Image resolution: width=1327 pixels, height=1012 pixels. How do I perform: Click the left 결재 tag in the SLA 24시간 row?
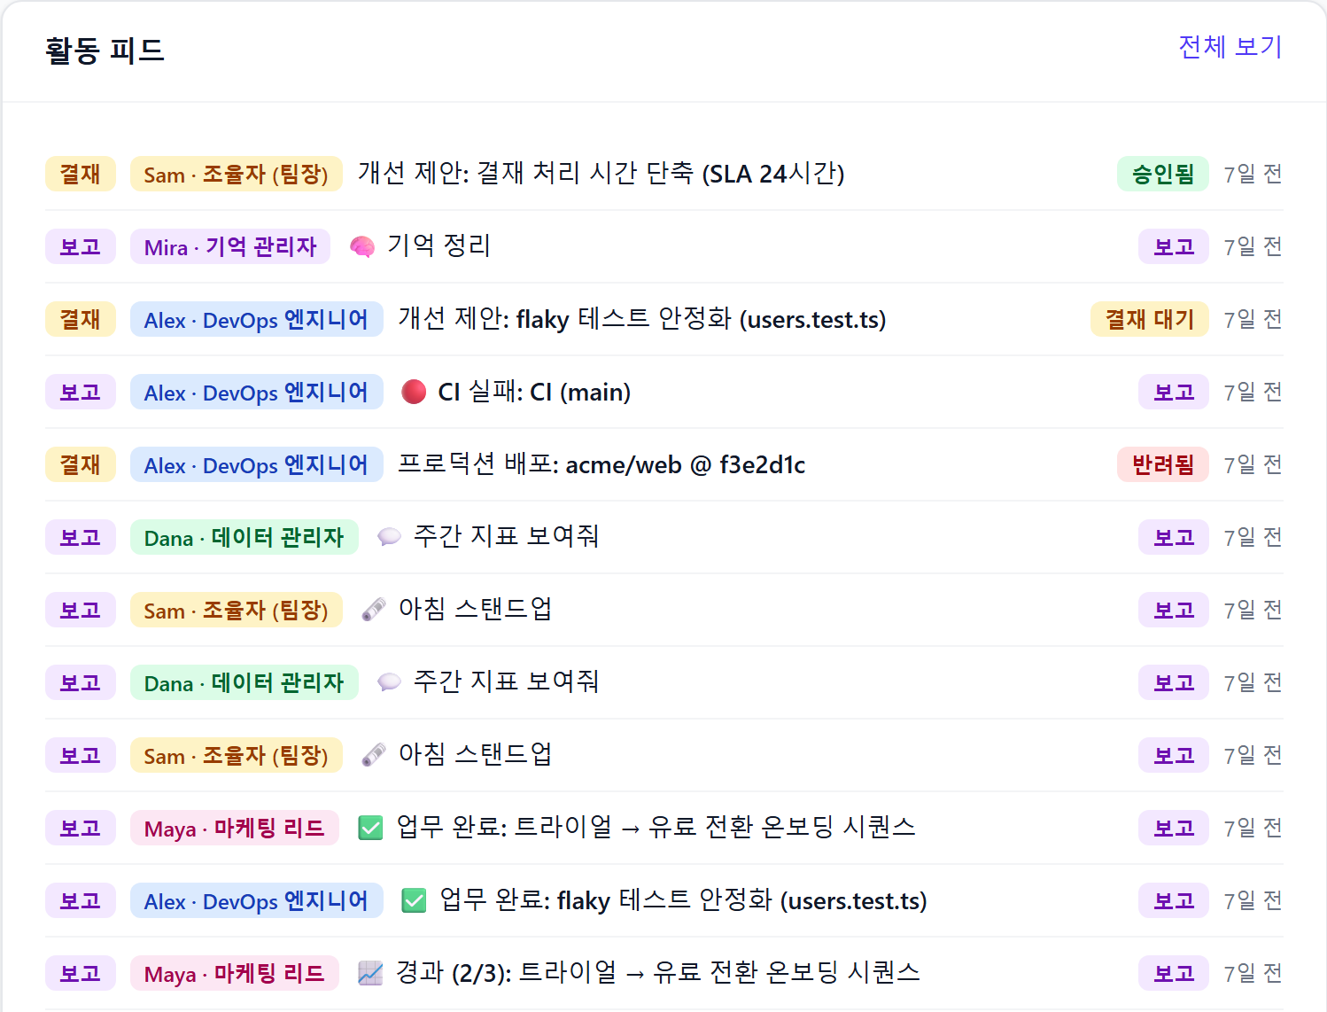(x=81, y=174)
